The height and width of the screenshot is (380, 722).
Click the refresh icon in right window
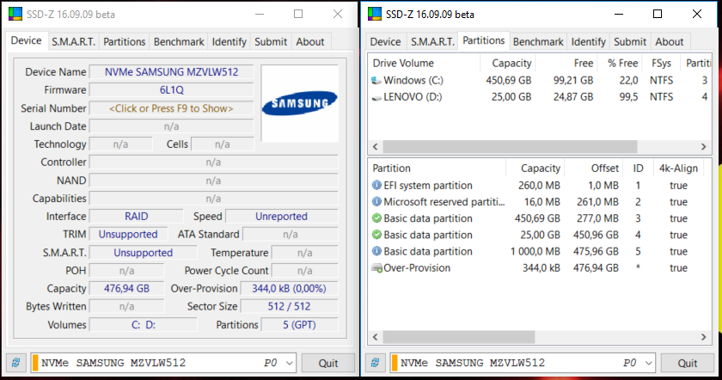(x=376, y=363)
